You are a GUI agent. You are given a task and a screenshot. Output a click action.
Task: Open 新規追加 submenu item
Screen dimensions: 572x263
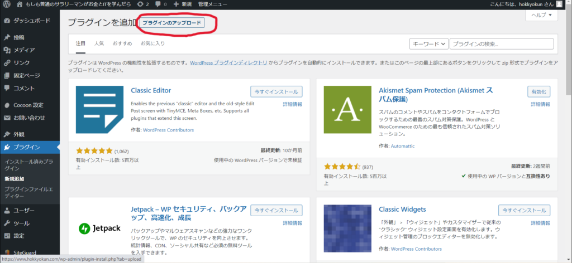pyautogui.click(x=14, y=179)
